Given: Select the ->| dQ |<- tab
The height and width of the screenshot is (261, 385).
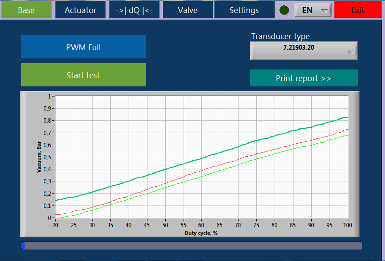Looking at the screenshot, I should point(134,10).
